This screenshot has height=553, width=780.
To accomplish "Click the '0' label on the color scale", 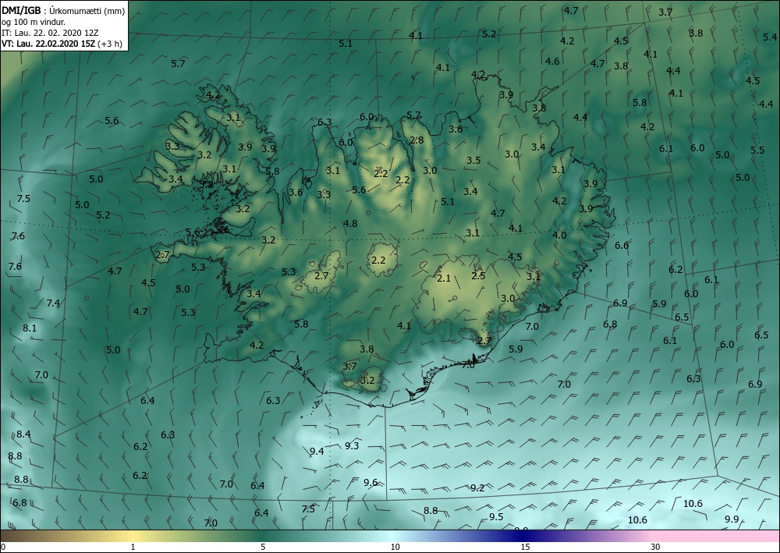I will tap(3, 547).
